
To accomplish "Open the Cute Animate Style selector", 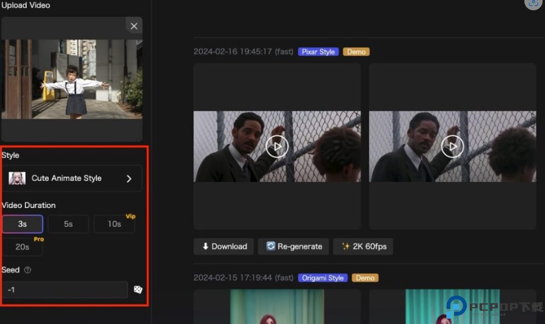I will point(72,178).
